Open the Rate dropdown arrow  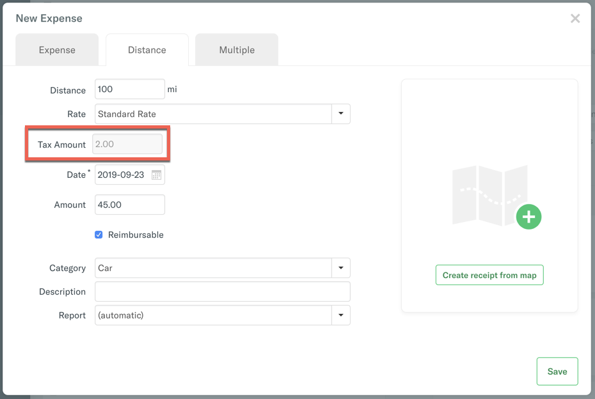340,114
